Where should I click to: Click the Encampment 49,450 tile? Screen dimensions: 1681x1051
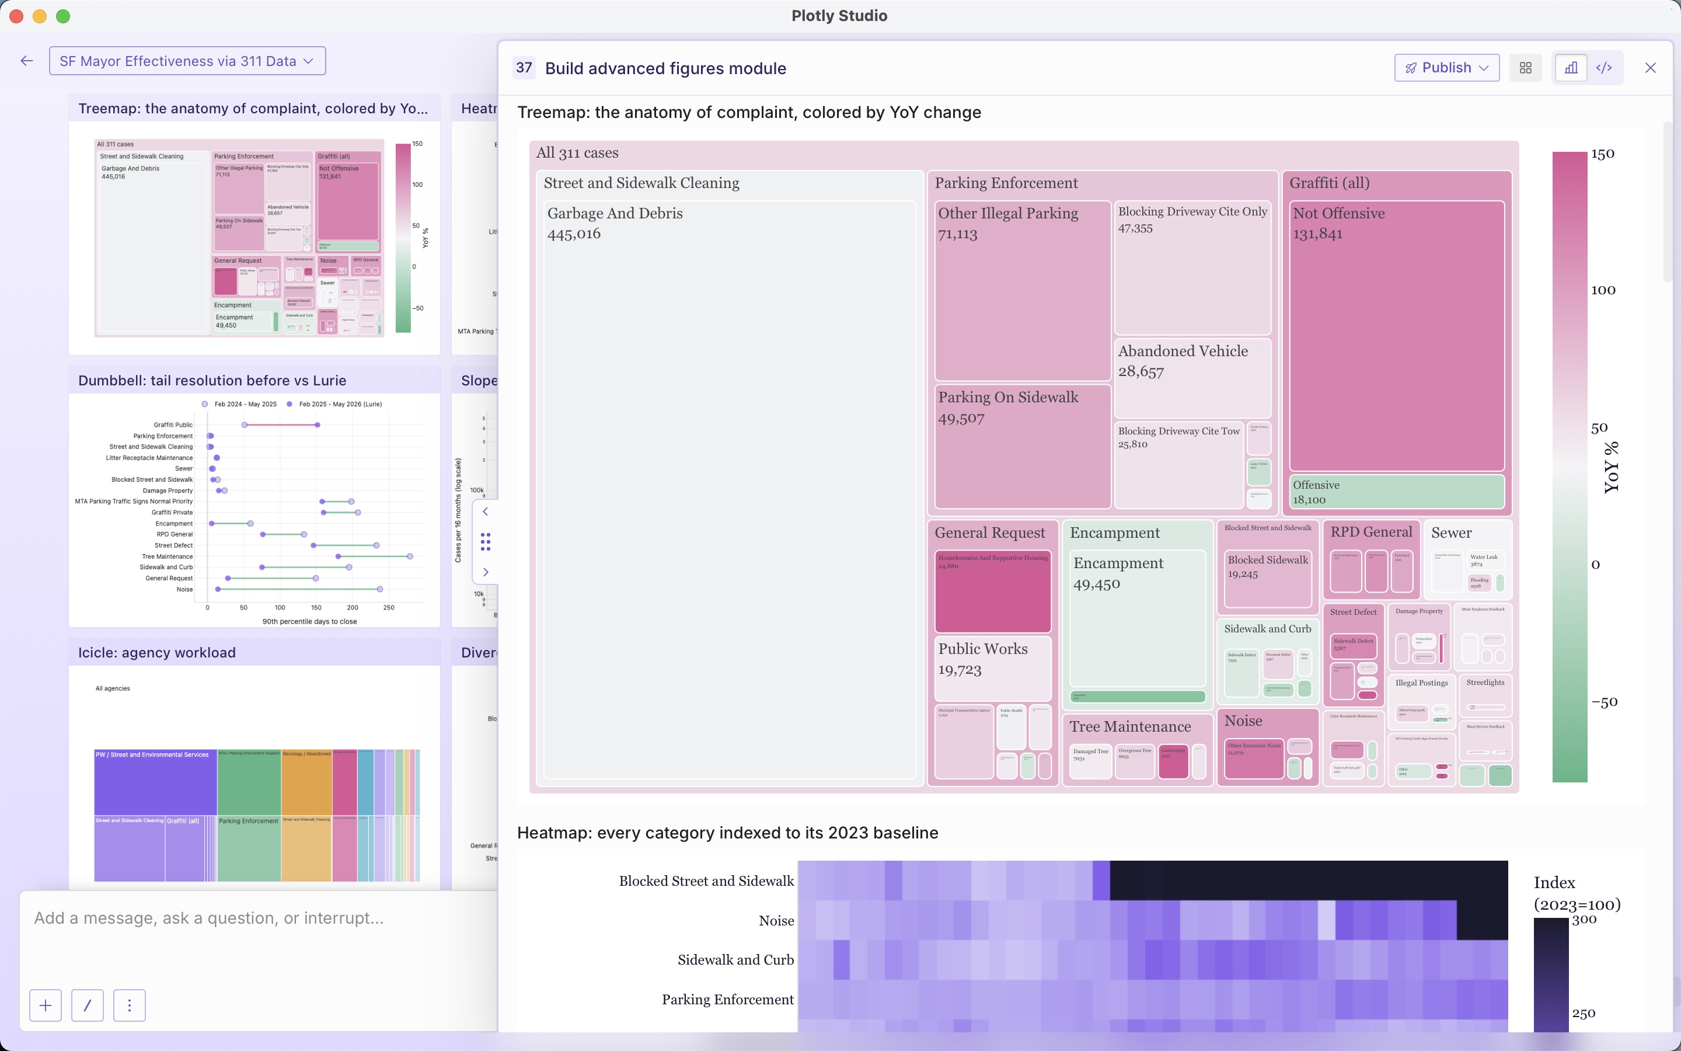[x=1138, y=619]
